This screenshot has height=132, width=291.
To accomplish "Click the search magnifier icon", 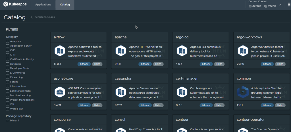I will (31, 17).
